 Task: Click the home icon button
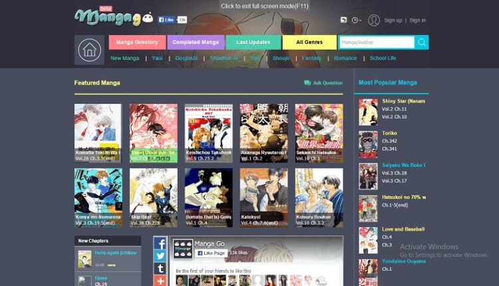pos(89,50)
